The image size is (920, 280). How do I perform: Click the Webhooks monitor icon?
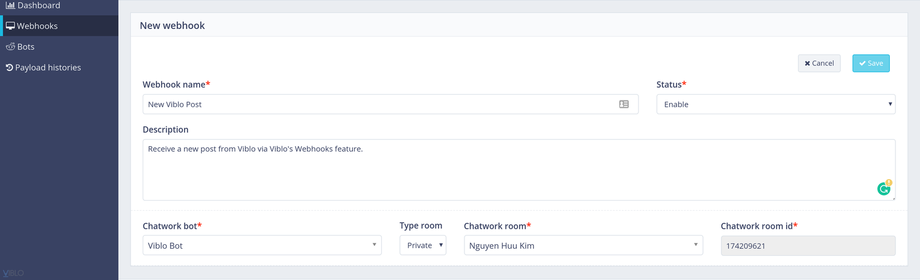(x=10, y=26)
